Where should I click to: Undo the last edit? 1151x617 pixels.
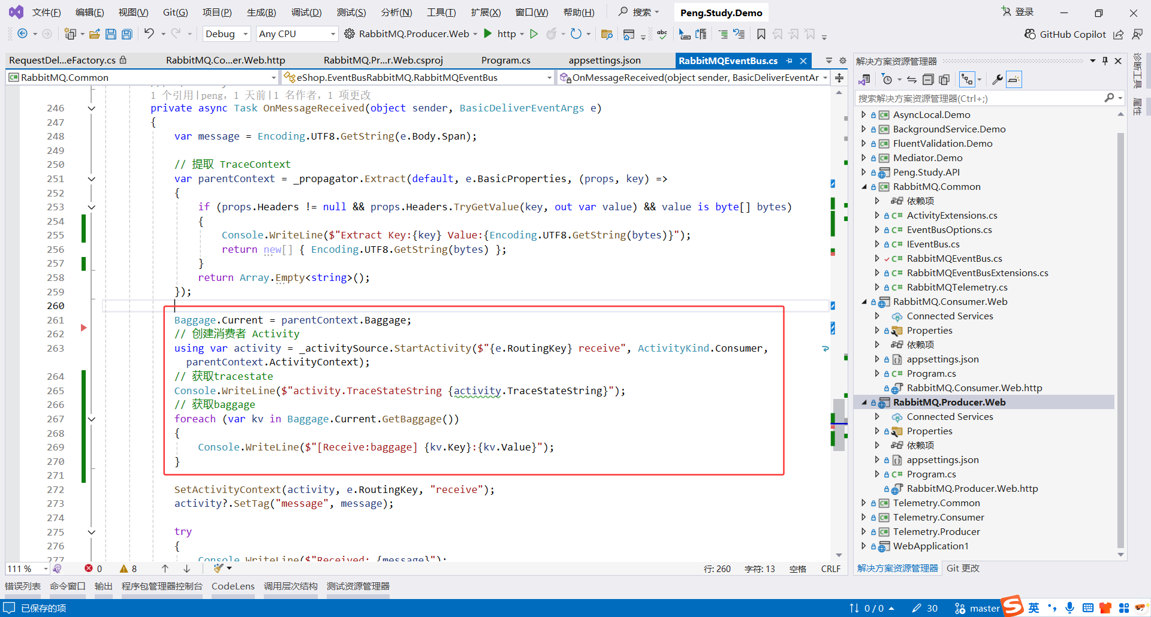tap(149, 34)
